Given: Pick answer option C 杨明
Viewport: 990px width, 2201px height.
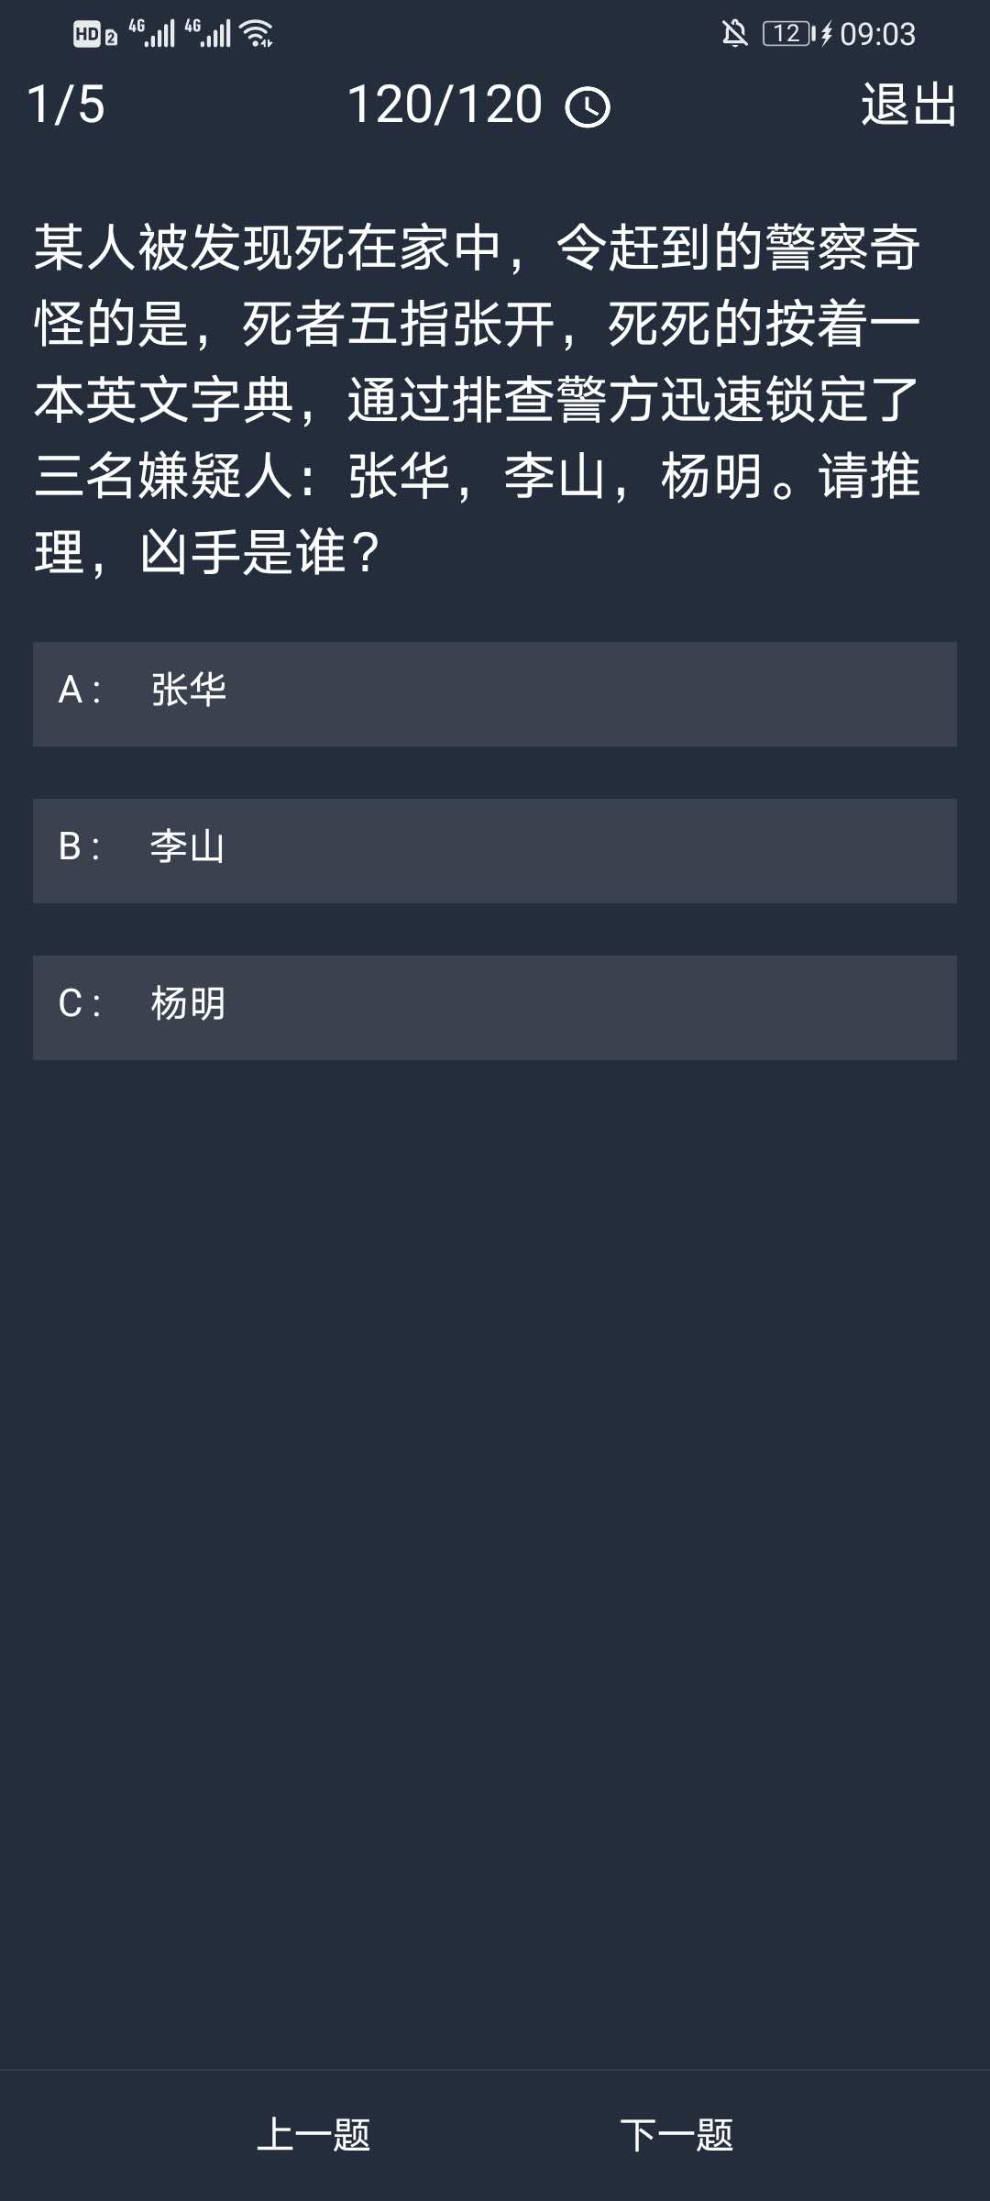Looking at the screenshot, I should (x=495, y=1008).
